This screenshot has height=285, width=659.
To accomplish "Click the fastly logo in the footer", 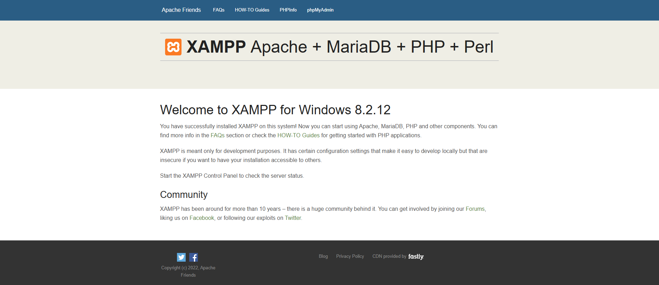I will 416,256.
